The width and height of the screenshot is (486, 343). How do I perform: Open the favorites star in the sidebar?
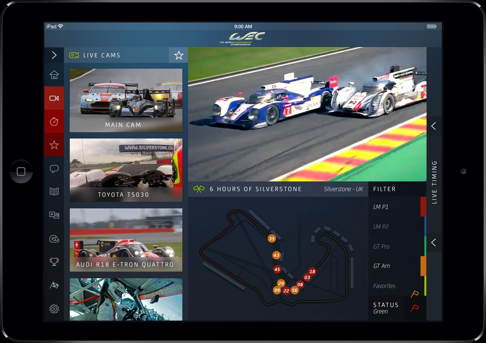coord(54,145)
